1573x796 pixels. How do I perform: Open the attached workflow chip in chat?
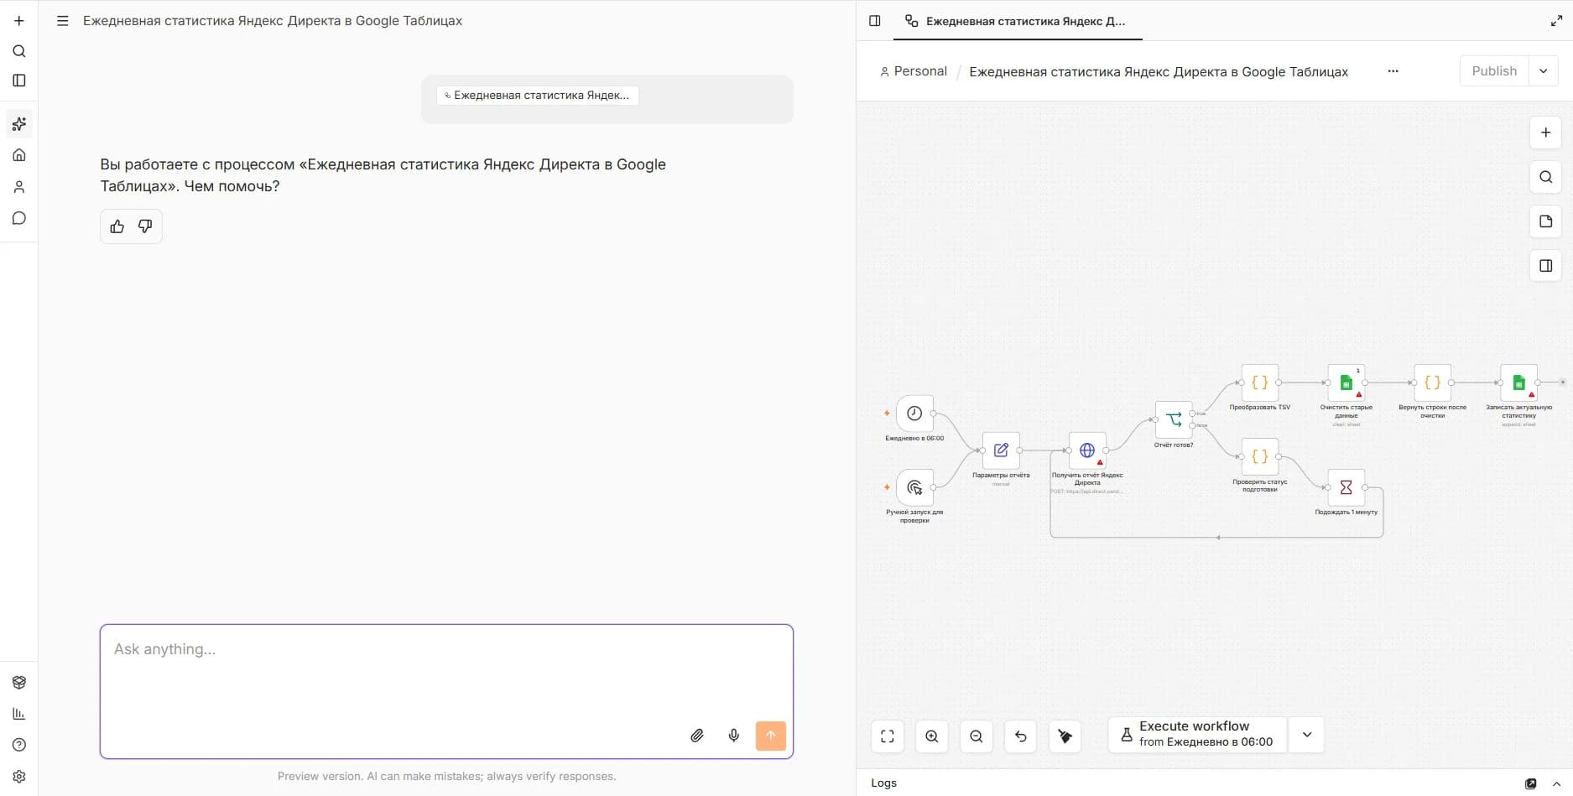[538, 96]
